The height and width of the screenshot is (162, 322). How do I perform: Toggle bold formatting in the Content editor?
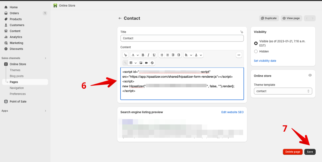click(x=143, y=55)
